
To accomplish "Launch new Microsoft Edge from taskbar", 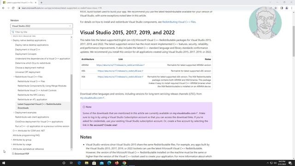I will [109, 163].
